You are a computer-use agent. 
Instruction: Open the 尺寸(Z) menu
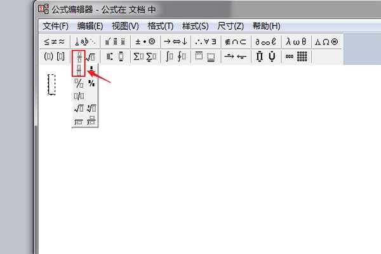[x=231, y=26]
